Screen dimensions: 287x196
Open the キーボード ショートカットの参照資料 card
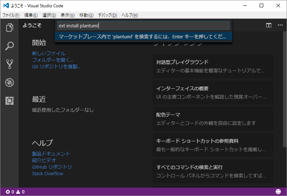(213, 145)
